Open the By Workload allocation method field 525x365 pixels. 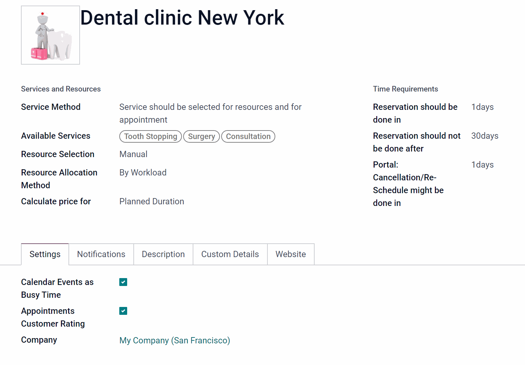[143, 172]
